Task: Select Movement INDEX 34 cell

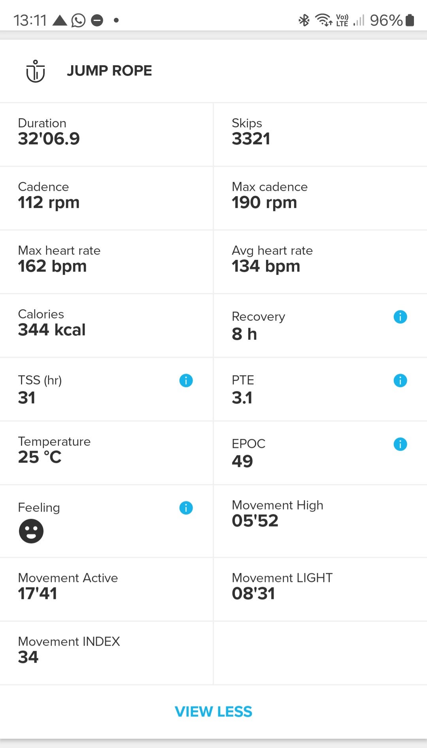Action: pos(106,653)
